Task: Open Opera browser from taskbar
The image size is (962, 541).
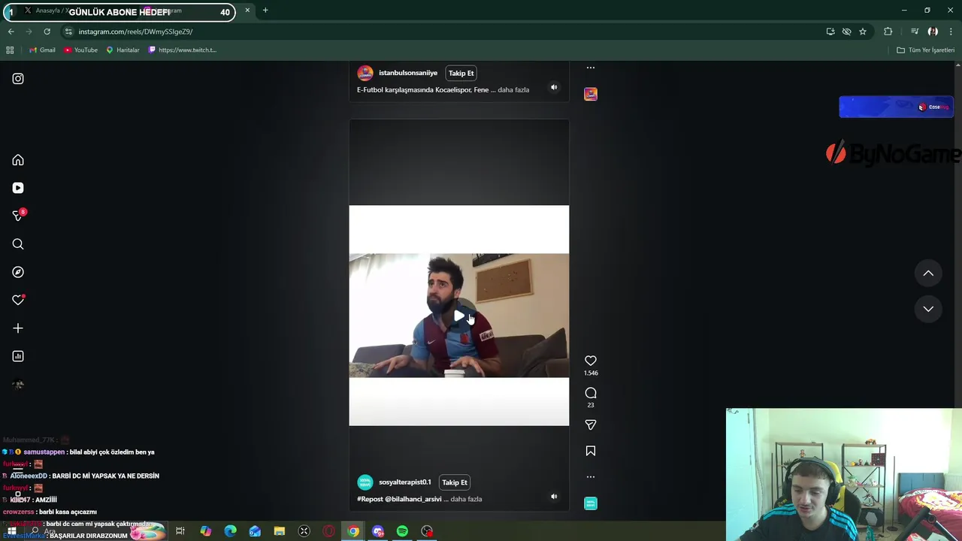Action: (x=328, y=531)
